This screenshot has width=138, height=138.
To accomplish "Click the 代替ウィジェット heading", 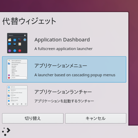I will 29,21.
